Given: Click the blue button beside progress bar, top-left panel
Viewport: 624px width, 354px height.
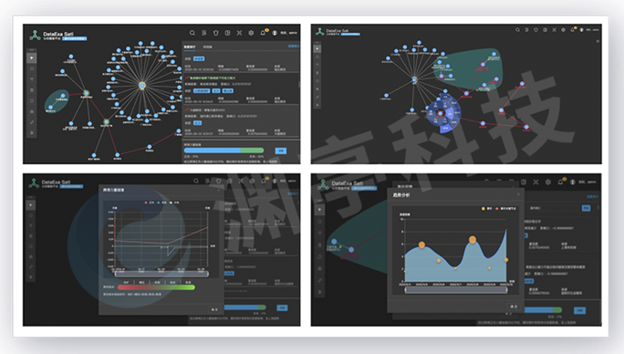Looking at the screenshot, I should 281,151.
